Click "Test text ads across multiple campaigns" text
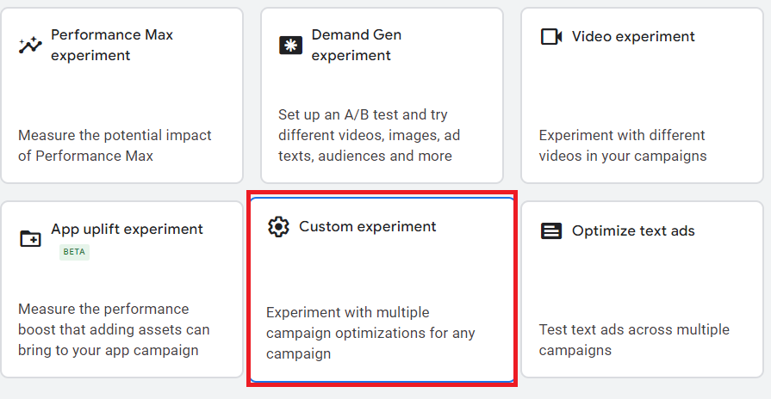Viewport: 771px width, 399px height. coord(634,340)
